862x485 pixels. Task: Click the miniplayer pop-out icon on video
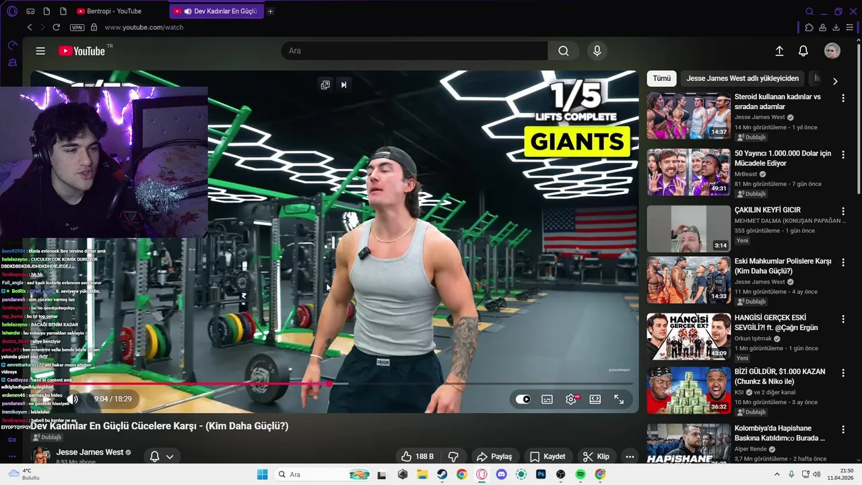coord(325,85)
